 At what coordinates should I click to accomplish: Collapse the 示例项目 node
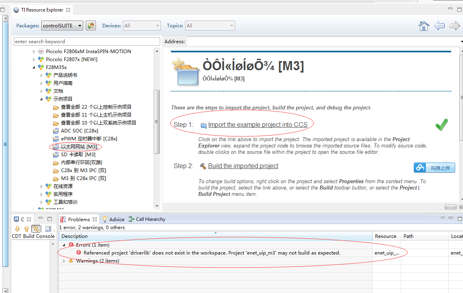pyautogui.click(x=41, y=99)
